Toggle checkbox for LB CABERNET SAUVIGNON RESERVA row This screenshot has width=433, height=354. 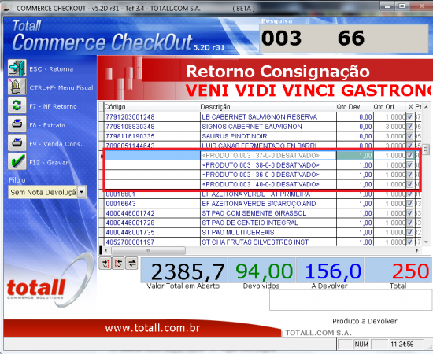(410, 117)
